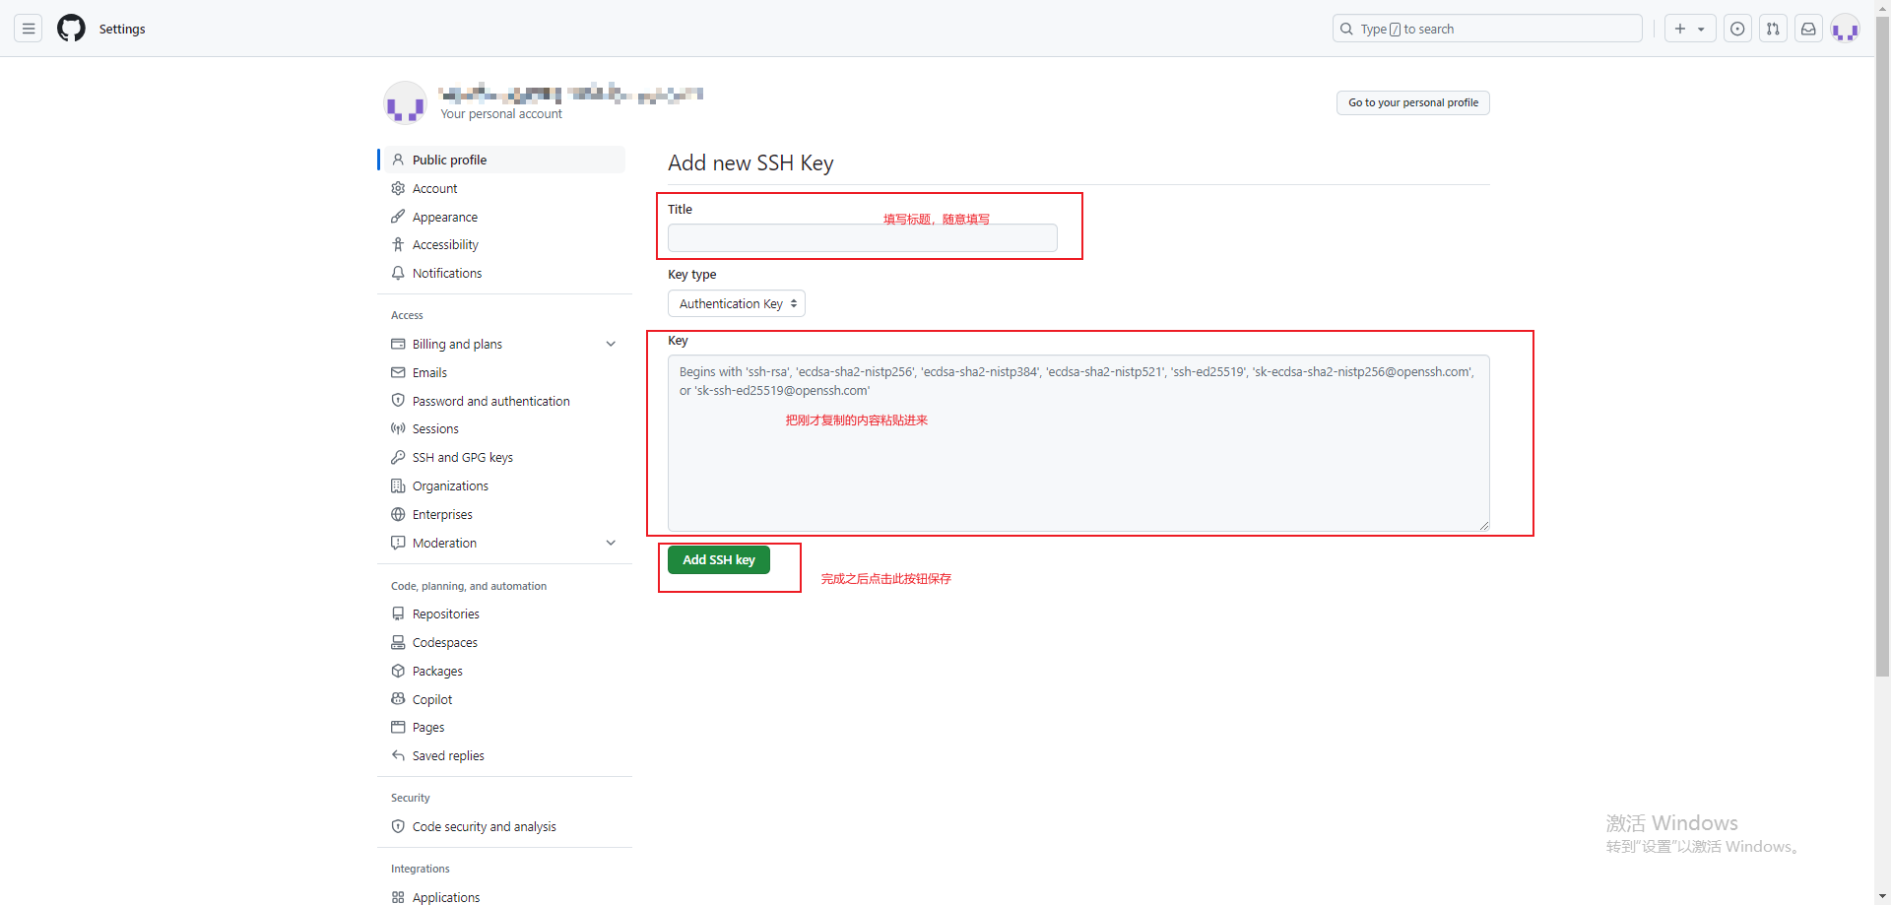Open the notifications inbox icon
Image resolution: width=1891 pixels, height=905 pixels.
[1808, 29]
